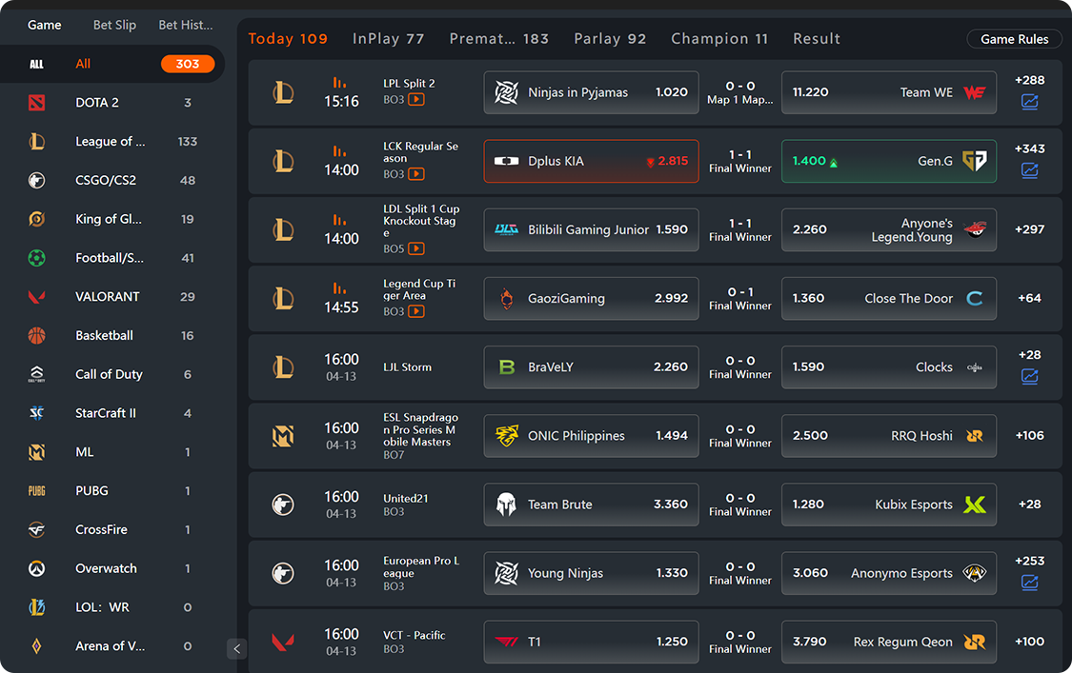Open the Parlay 92 tab
This screenshot has height=673, width=1072.
pos(610,39)
